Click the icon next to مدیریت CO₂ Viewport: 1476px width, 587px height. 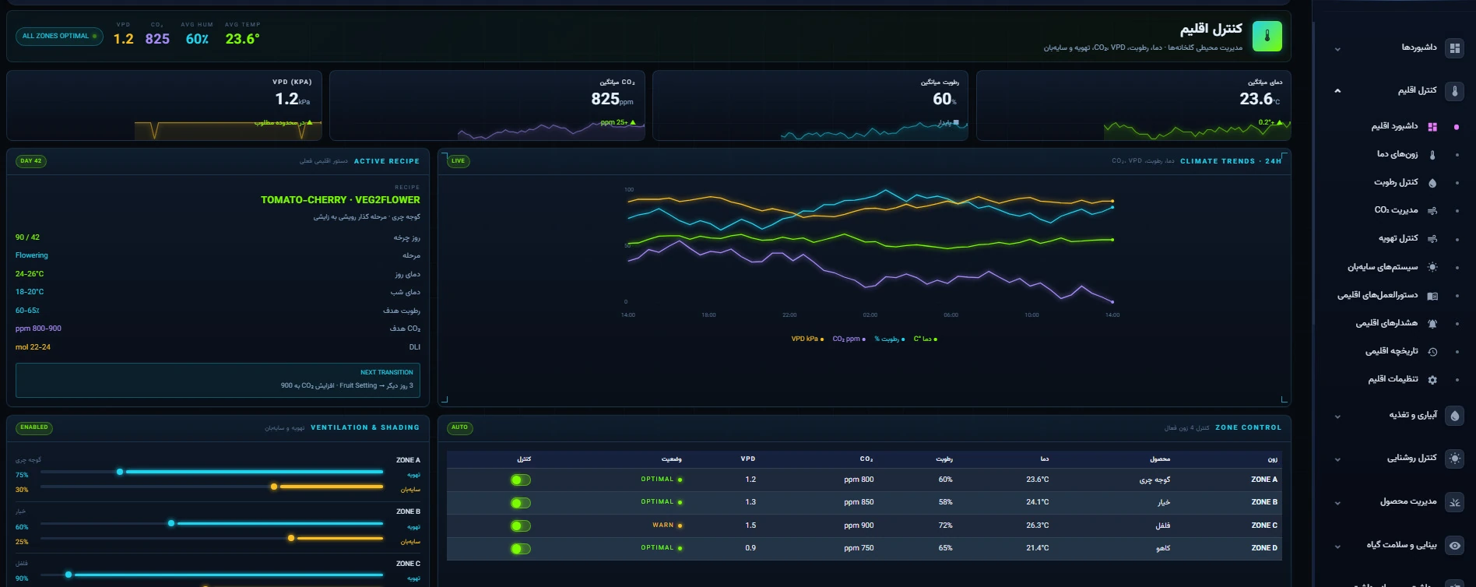1432,210
